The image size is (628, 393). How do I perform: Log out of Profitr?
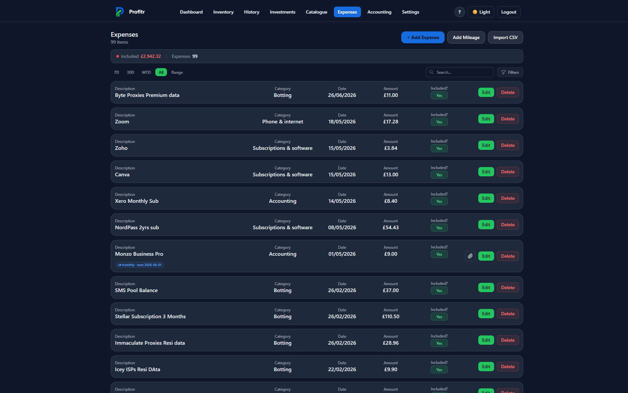click(509, 12)
